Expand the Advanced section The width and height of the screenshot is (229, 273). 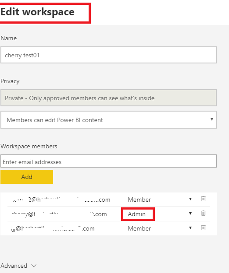(18, 266)
